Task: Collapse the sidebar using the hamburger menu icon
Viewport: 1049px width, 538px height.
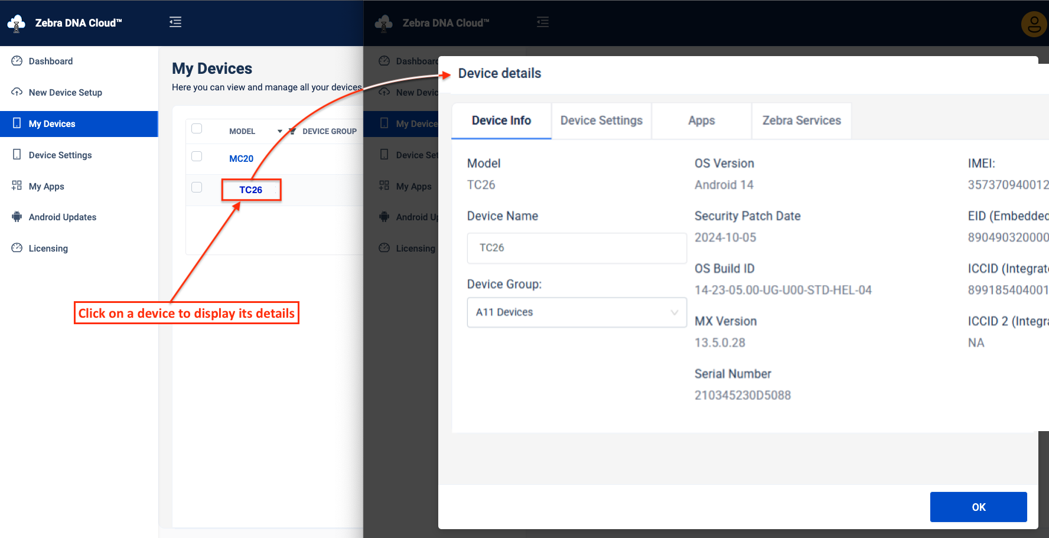Action: click(x=175, y=22)
